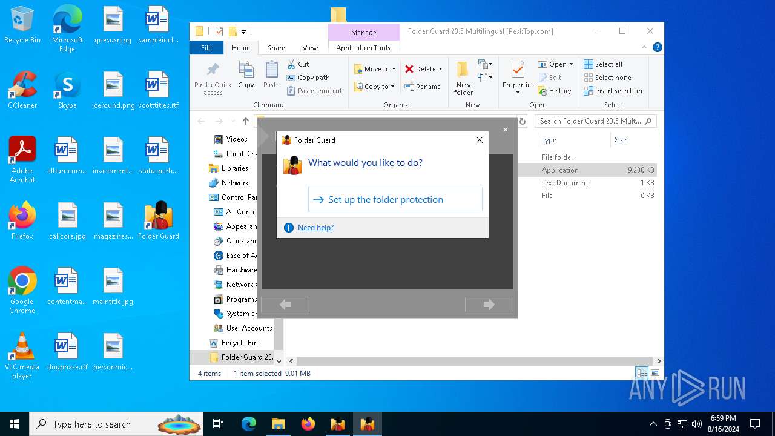Open Folder Guard desktop shortcut
This screenshot has width=775, height=436.
pyautogui.click(x=159, y=221)
